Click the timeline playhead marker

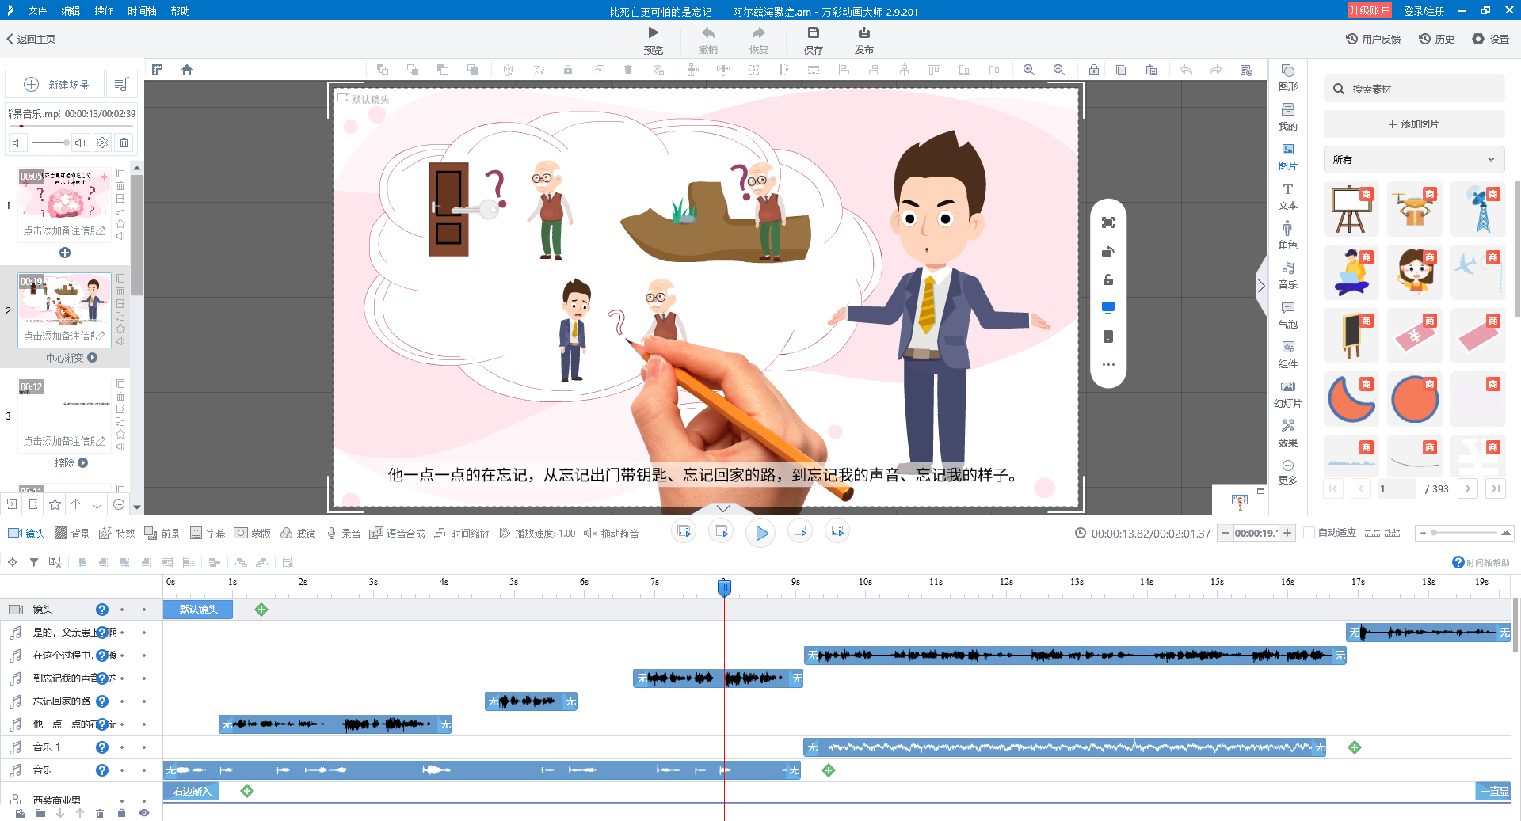[x=724, y=587]
